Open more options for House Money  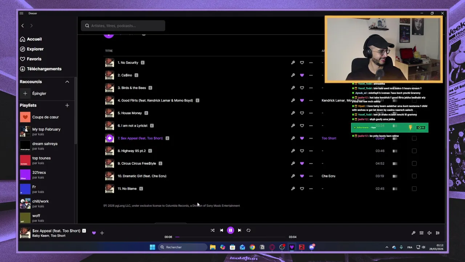point(311,113)
